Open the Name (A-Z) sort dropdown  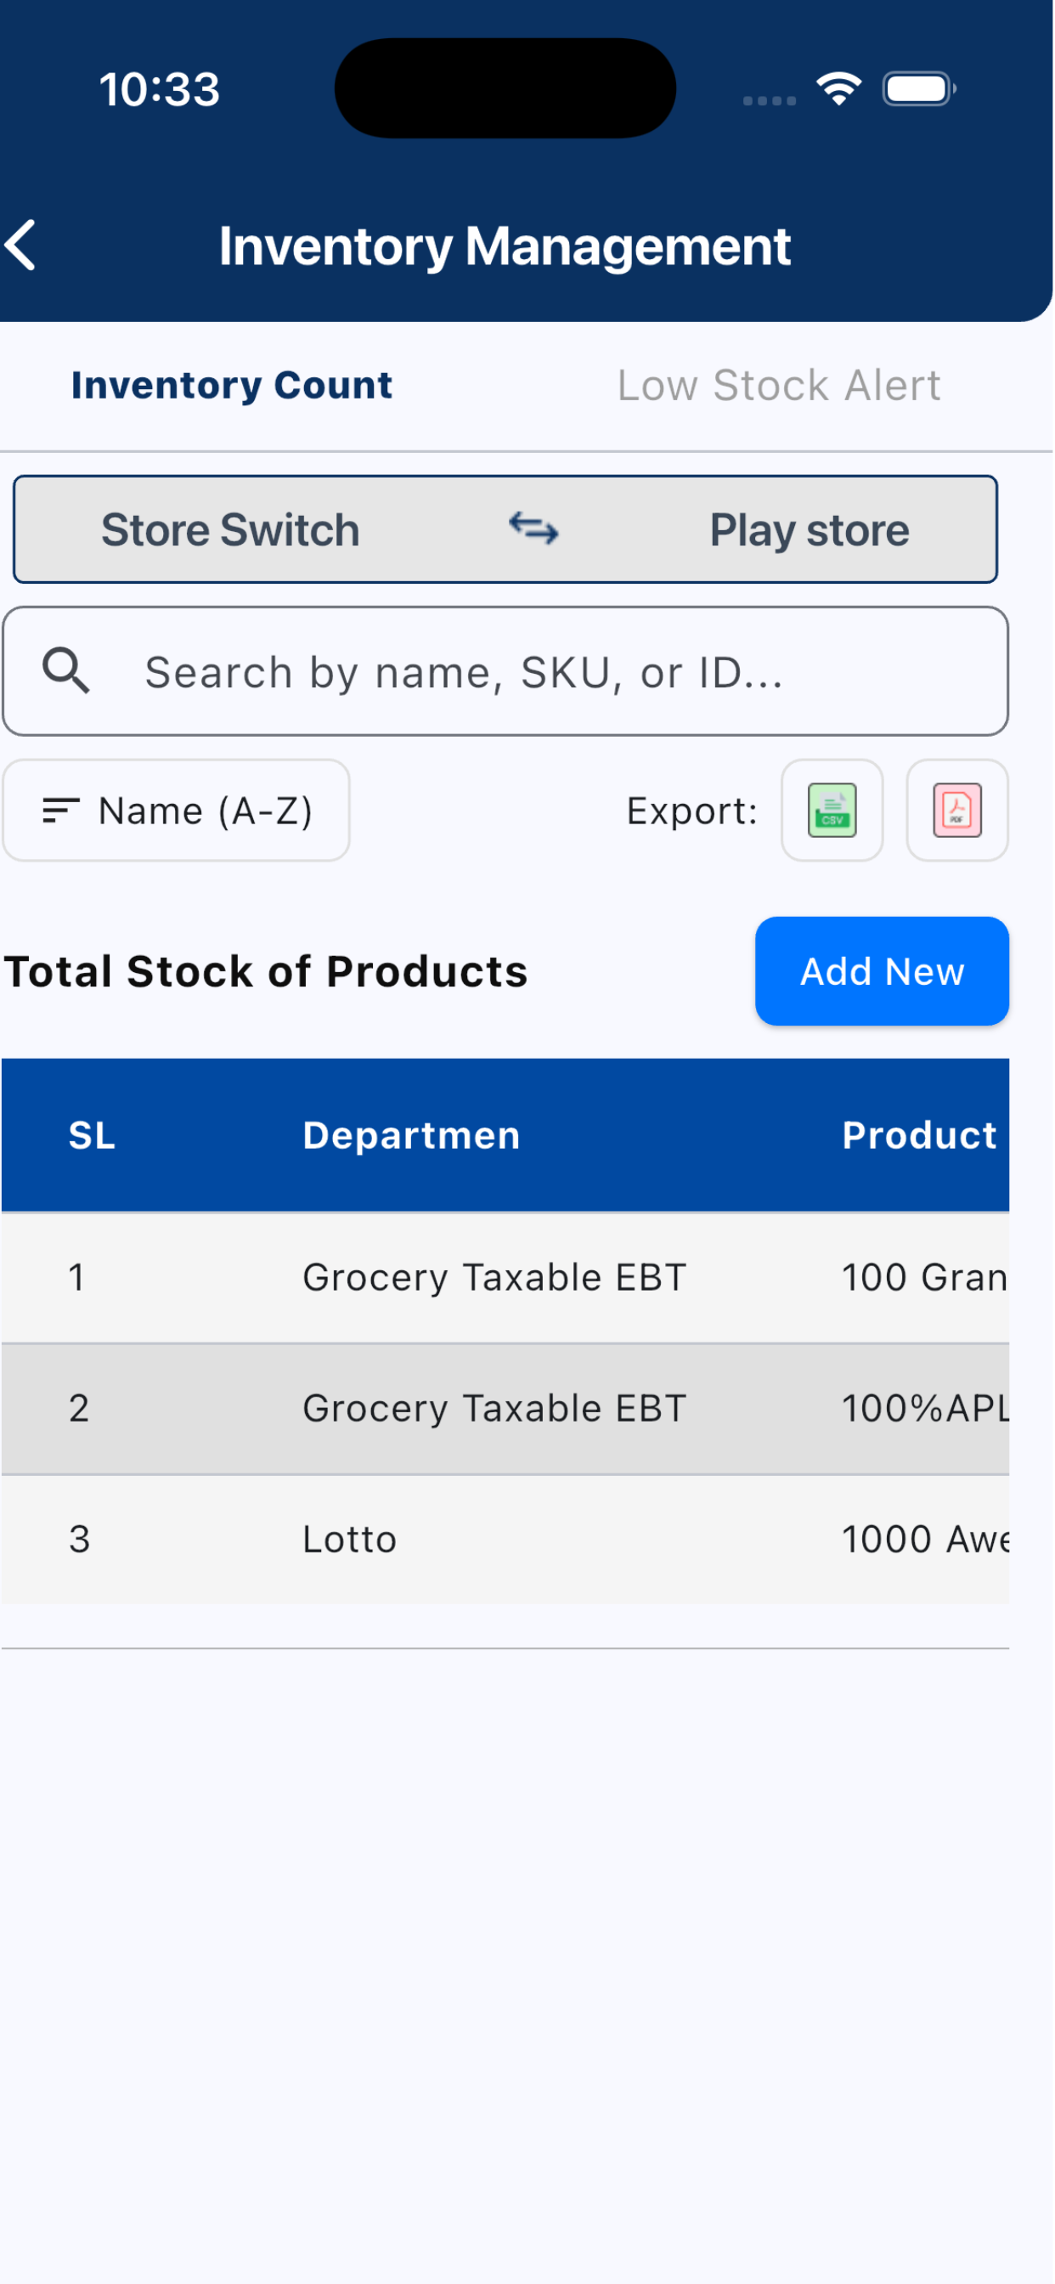177,811
